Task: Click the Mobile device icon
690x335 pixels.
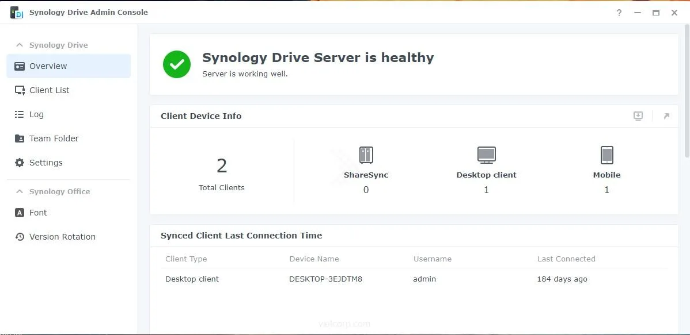Action: (x=606, y=155)
